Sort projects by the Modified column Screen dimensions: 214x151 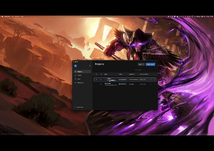(x=132, y=74)
